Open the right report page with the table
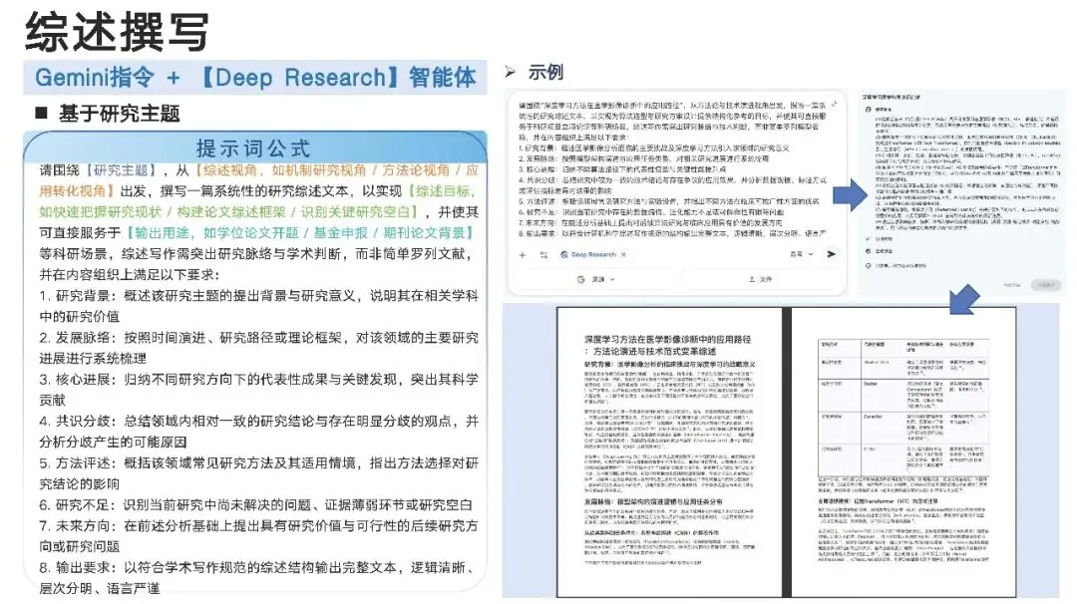The image size is (1077, 604). click(903, 452)
